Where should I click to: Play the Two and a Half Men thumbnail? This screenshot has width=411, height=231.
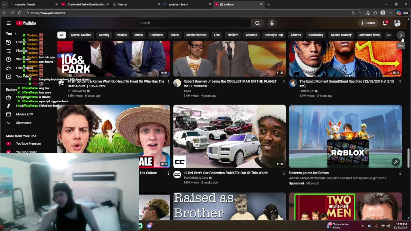click(345, 206)
